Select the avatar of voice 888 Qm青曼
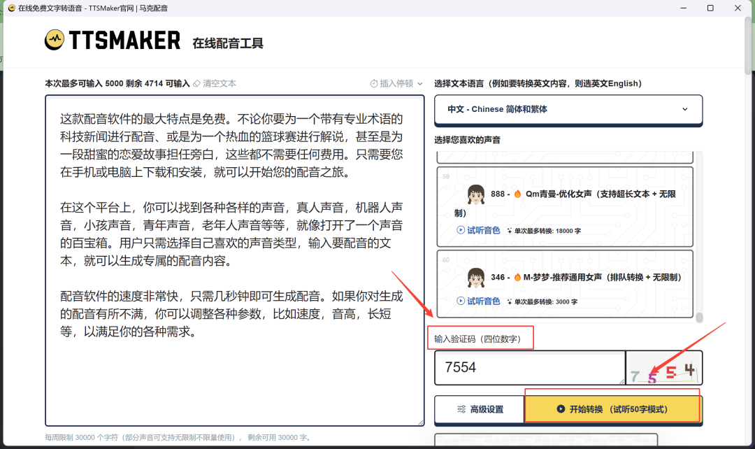The height and width of the screenshot is (449, 755). (x=476, y=194)
